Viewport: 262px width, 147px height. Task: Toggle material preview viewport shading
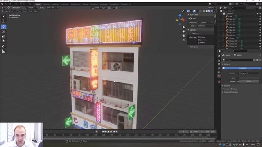coord(209,11)
